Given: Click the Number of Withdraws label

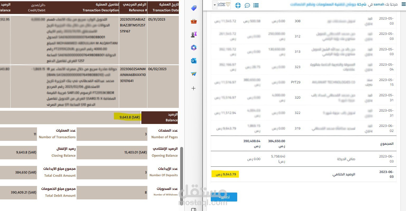Looking at the screenshot, I should (166, 195).
